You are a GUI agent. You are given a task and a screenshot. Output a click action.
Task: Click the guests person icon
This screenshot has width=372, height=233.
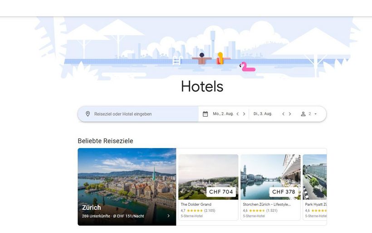[303, 114]
